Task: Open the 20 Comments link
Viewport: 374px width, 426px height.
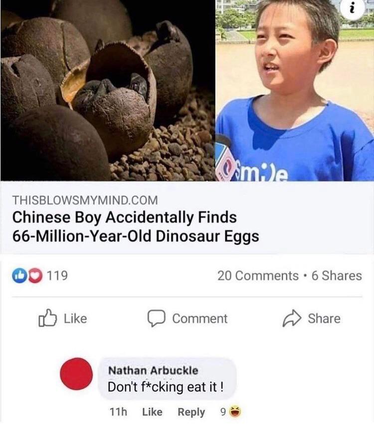Action: coord(258,276)
